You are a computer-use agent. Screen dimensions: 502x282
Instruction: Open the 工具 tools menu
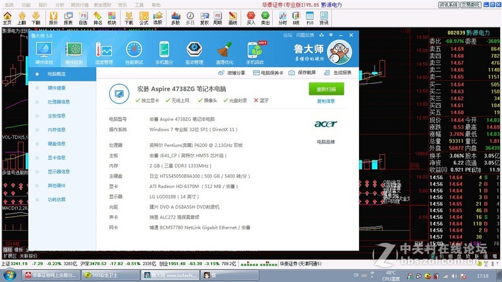coord(139,5)
